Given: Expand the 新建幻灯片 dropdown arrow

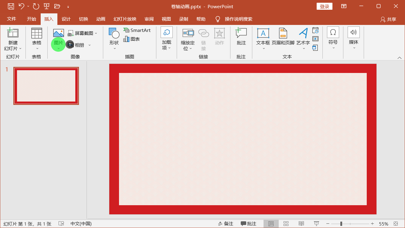Looking at the screenshot, I should [x=20, y=49].
